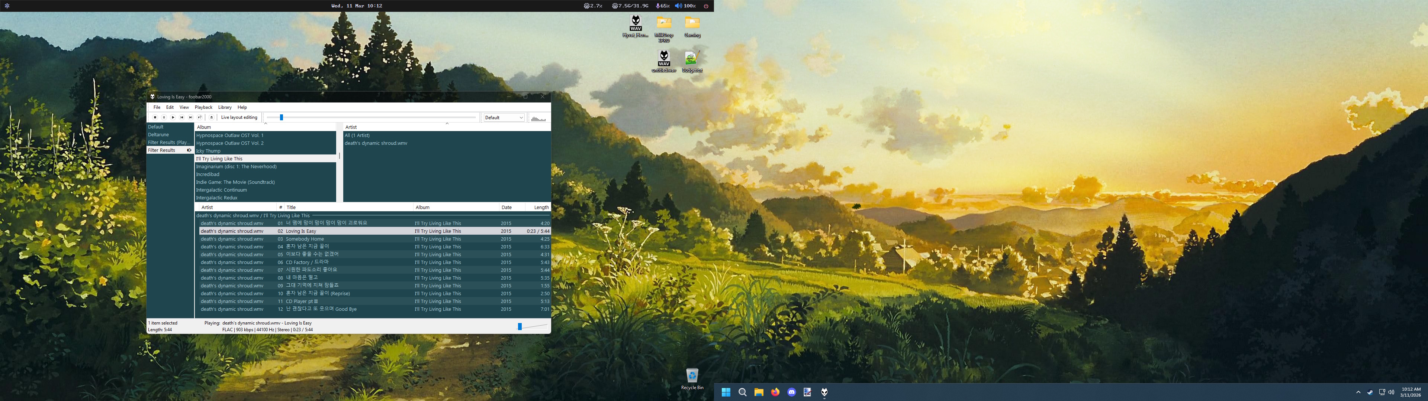Open Discord from the taskbar
1428x401 pixels.
click(x=791, y=392)
